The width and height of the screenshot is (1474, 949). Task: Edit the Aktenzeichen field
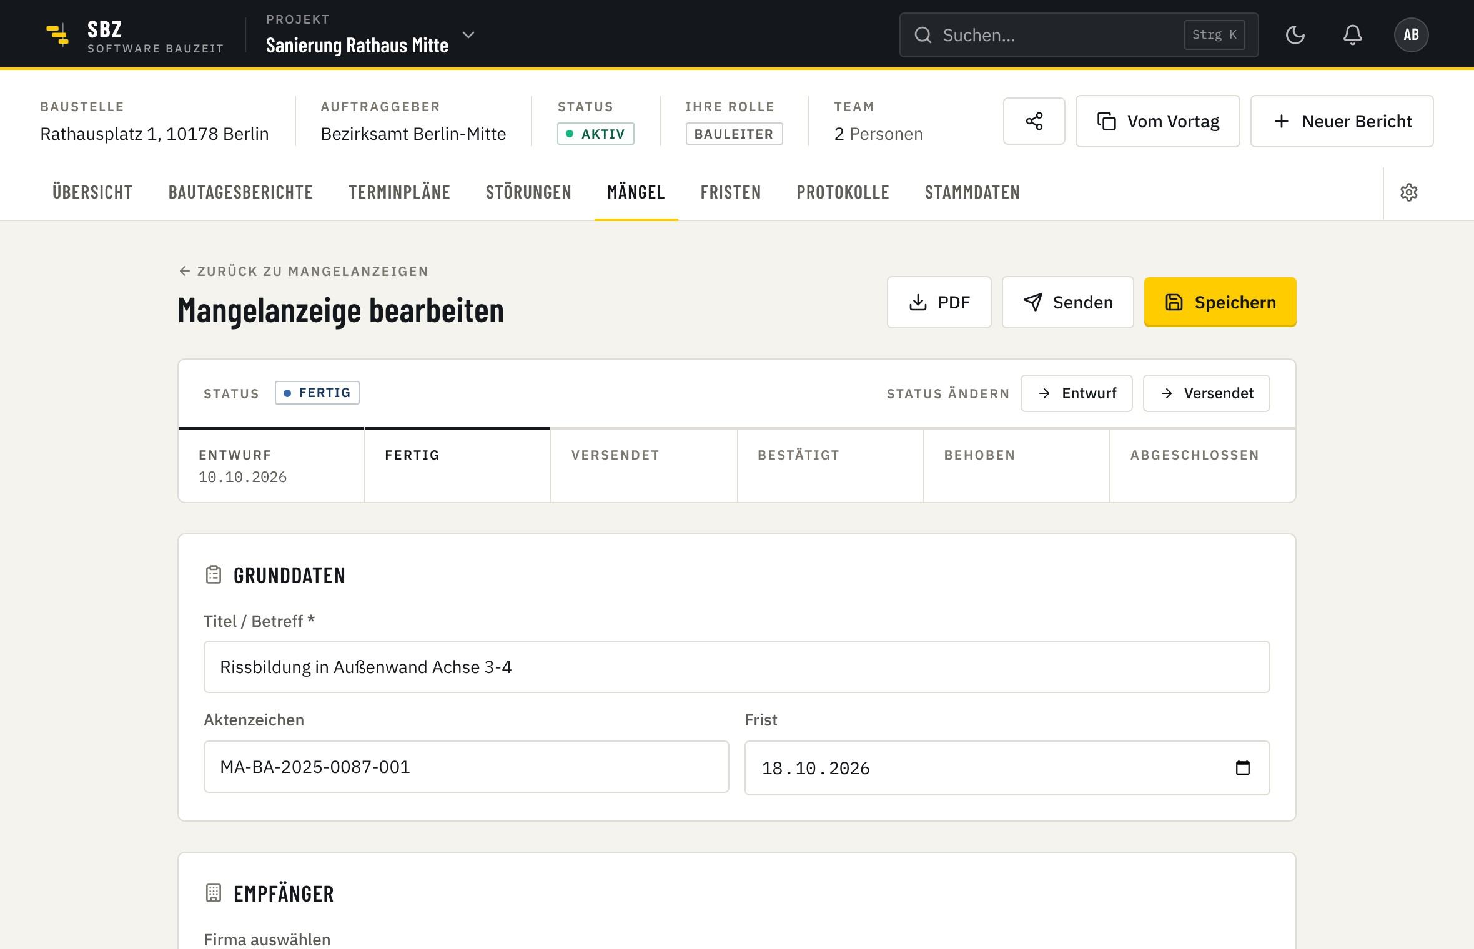pyautogui.click(x=466, y=767)
